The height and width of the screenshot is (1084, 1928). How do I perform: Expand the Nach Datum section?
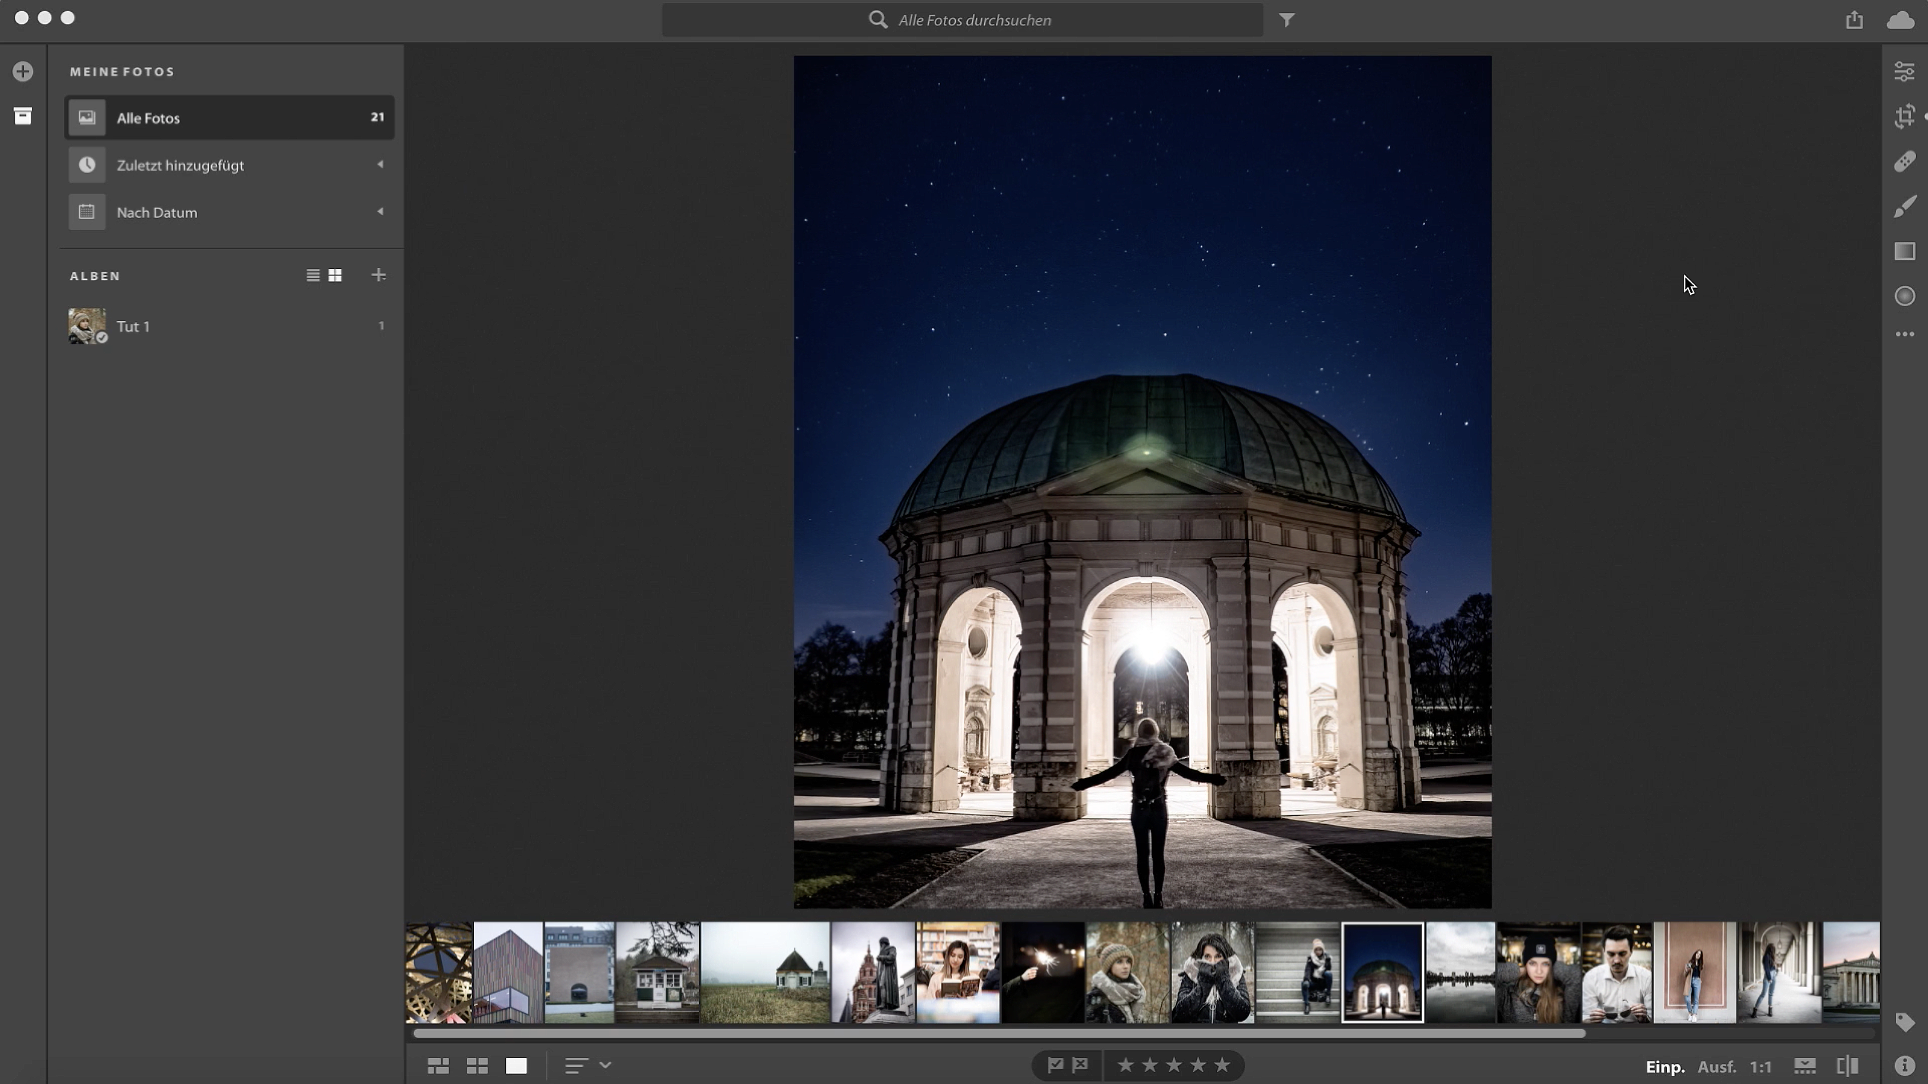380,212
